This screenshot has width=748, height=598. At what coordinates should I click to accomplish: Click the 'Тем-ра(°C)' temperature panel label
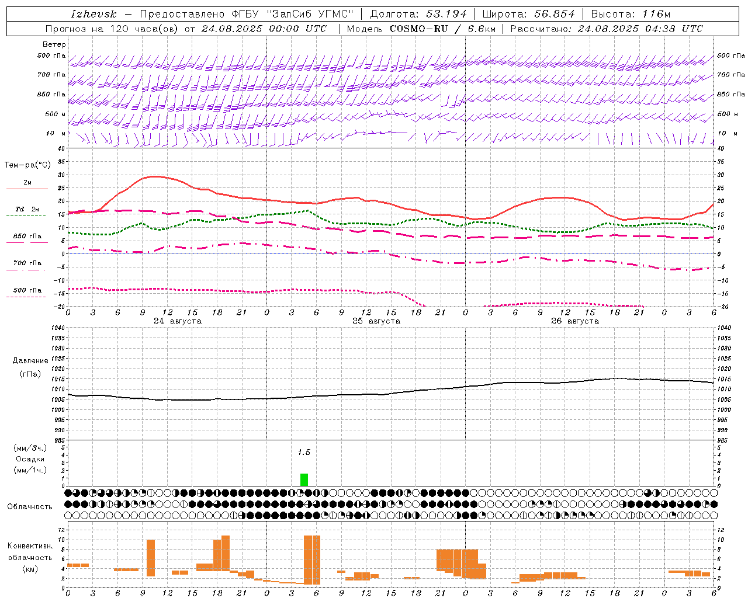click(27, 165)
